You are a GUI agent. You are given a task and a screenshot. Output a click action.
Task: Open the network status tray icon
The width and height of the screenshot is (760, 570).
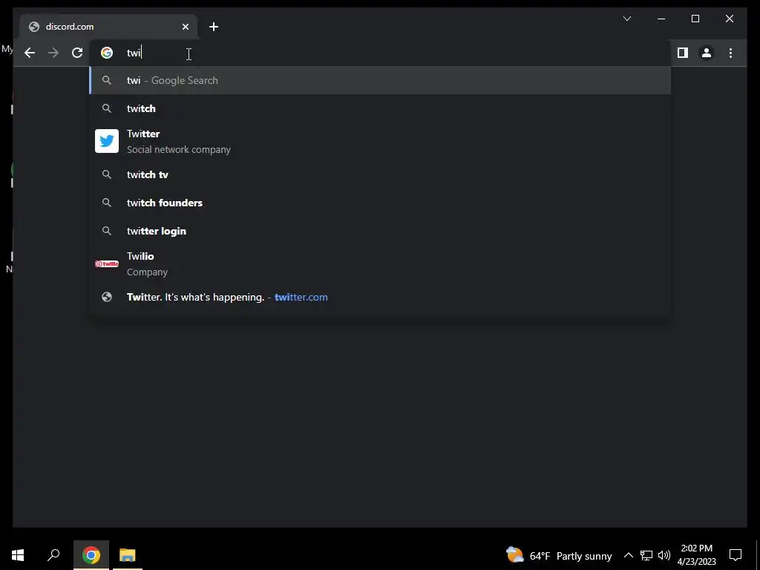(646, 555)
